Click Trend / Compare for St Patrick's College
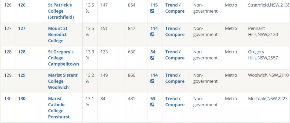 [175, 8]
